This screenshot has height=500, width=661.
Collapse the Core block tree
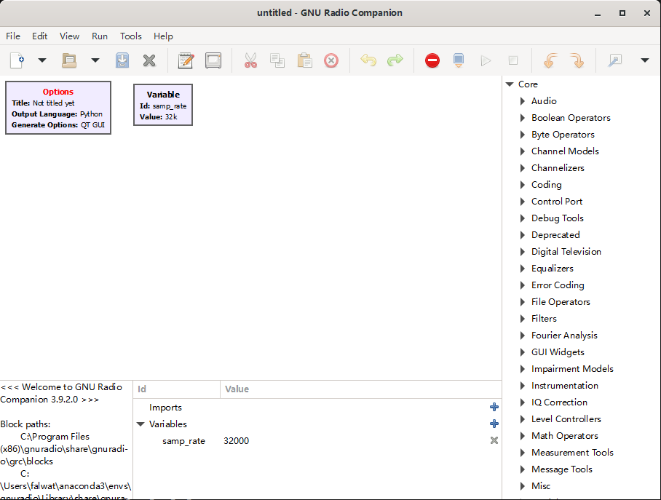[510, 84]
